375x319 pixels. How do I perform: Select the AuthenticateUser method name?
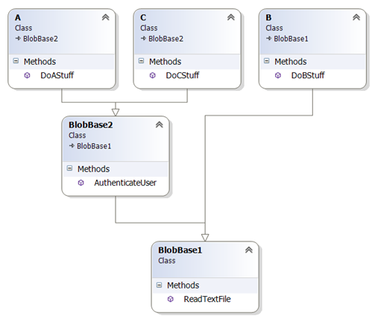pyautogui.click(x=125, y=183)
